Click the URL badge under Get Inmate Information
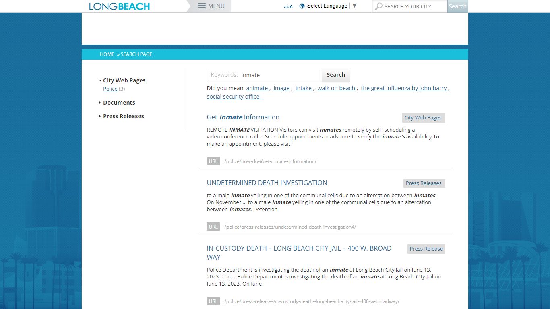This screenshot has height=309, width=550. click(213, 161)
